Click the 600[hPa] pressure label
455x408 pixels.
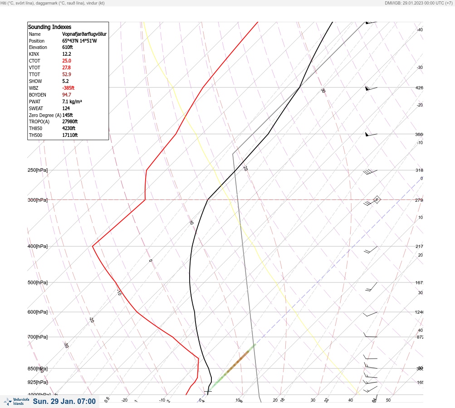[x=38, y=312]
